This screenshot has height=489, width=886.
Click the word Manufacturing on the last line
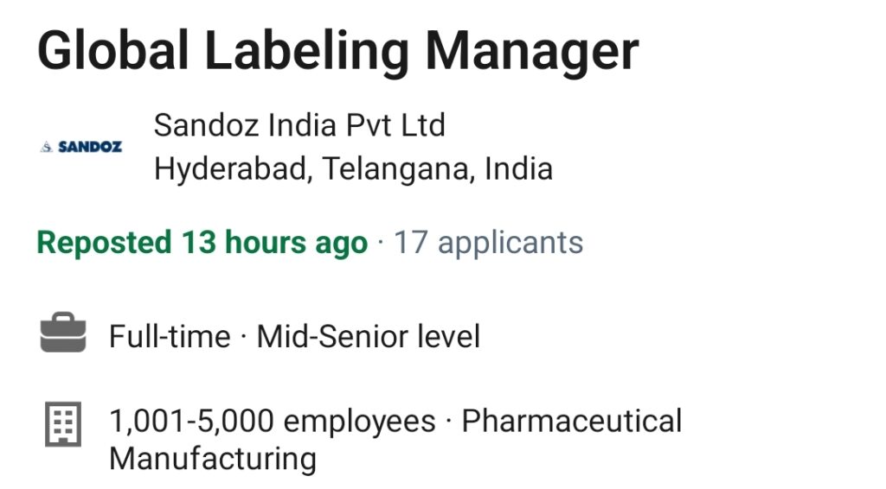coord(213,459)
